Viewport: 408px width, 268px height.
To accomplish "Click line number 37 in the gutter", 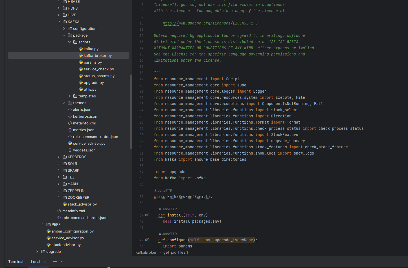I will point(141,196).
